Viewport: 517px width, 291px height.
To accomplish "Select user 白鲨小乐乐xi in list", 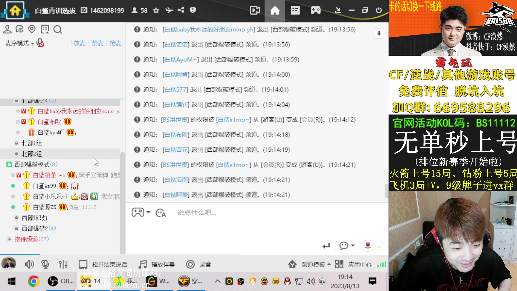I will [x=50, y=196].
